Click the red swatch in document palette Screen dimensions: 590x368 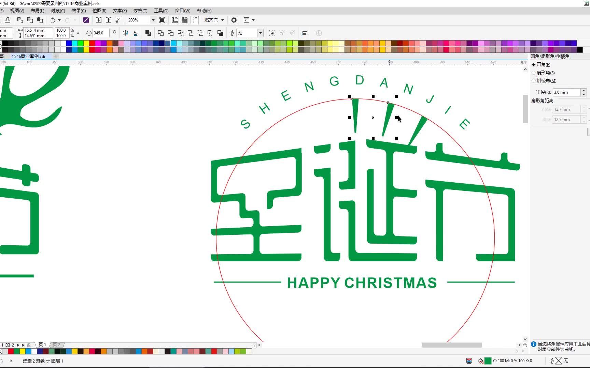coord(11,351)
